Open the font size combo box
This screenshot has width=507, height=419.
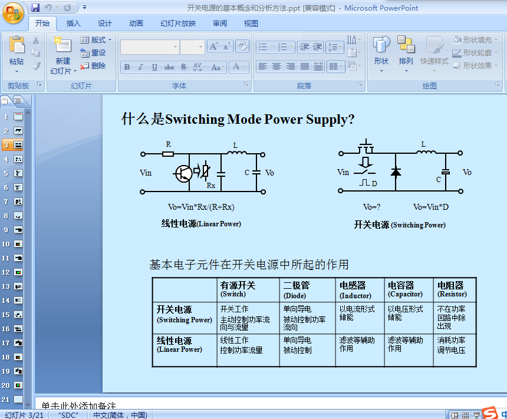click(x=192, y=47)
